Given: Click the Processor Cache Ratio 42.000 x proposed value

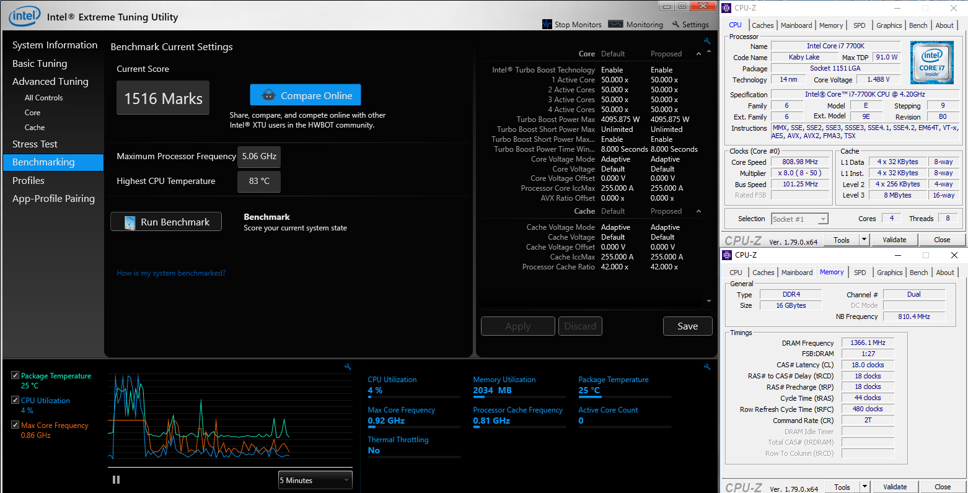Looking at the screenshot, I should tap(664, 267).
